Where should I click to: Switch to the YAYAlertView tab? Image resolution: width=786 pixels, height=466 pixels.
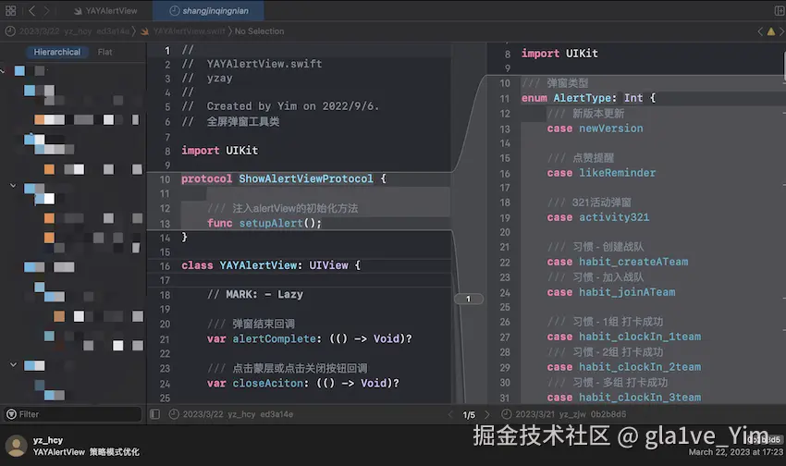click(x=105, y=10)
